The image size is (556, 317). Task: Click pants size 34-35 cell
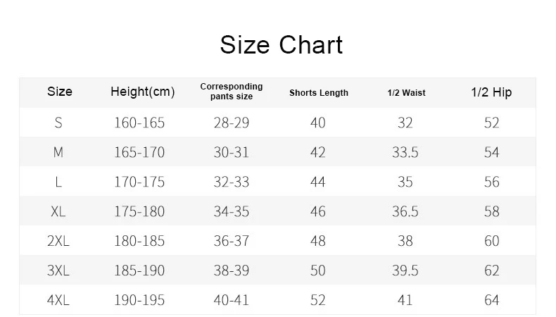[x=231, y=211]
